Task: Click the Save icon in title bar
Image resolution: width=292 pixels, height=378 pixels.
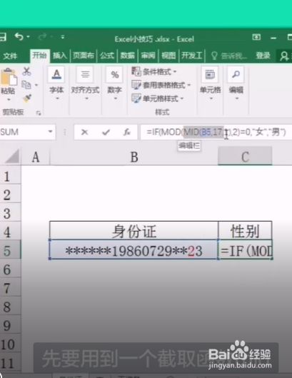Action: 2,37
